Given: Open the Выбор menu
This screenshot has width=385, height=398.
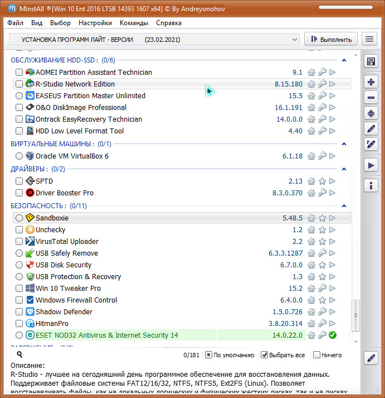Looking at the screenshot, I should [x=60, y=23].
